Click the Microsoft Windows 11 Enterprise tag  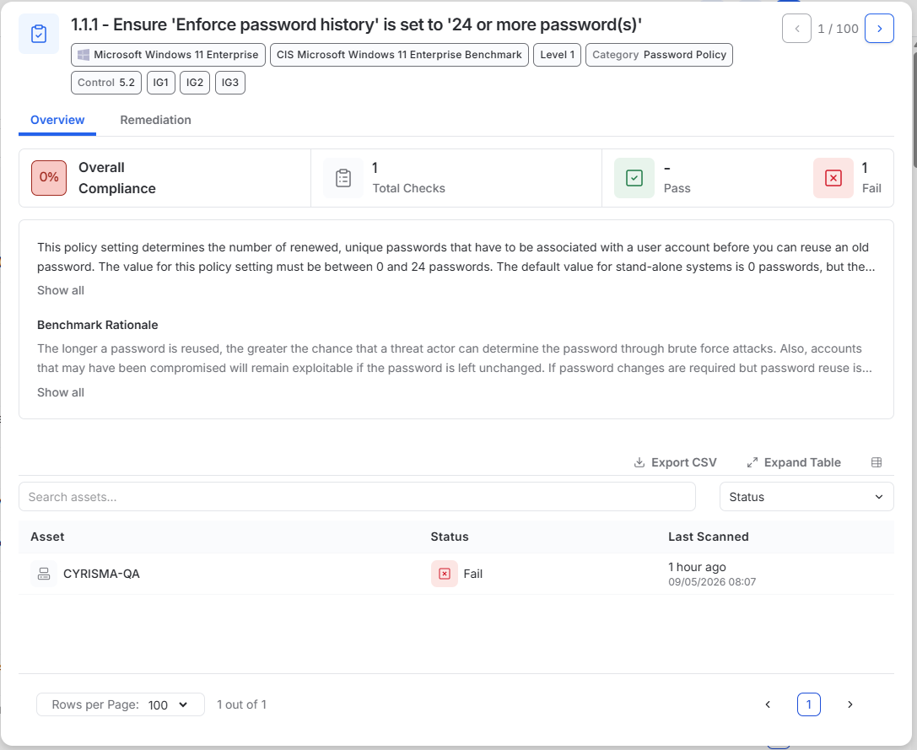pyautogui.click(x=169, y=55)
